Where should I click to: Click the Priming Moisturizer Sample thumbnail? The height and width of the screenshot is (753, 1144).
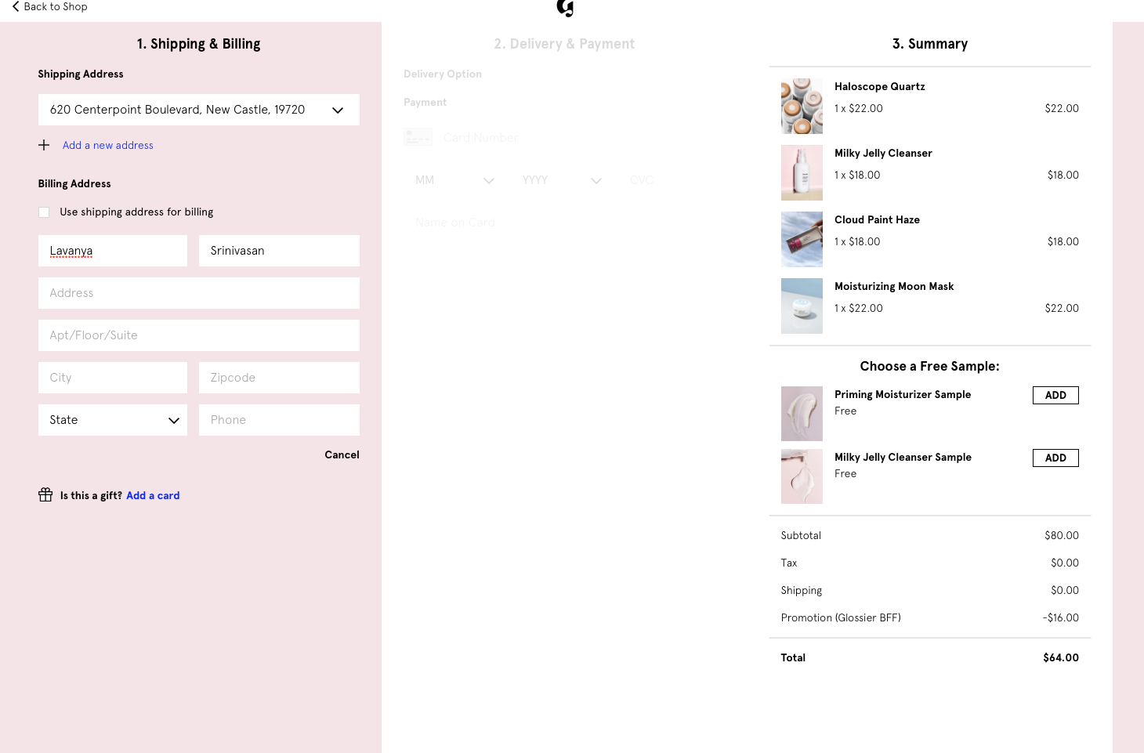(802, 414)
